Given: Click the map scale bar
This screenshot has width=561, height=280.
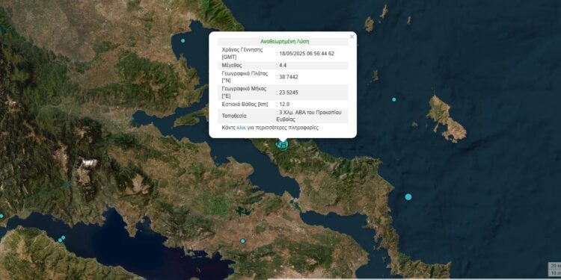Looking at the screenshot, I should (x=554, y=270).
